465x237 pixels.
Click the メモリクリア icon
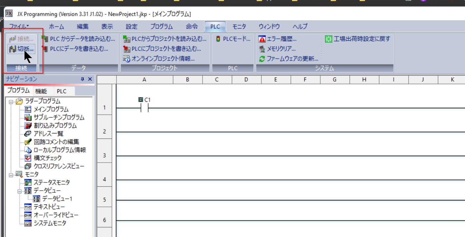click(x=262, y=49)
